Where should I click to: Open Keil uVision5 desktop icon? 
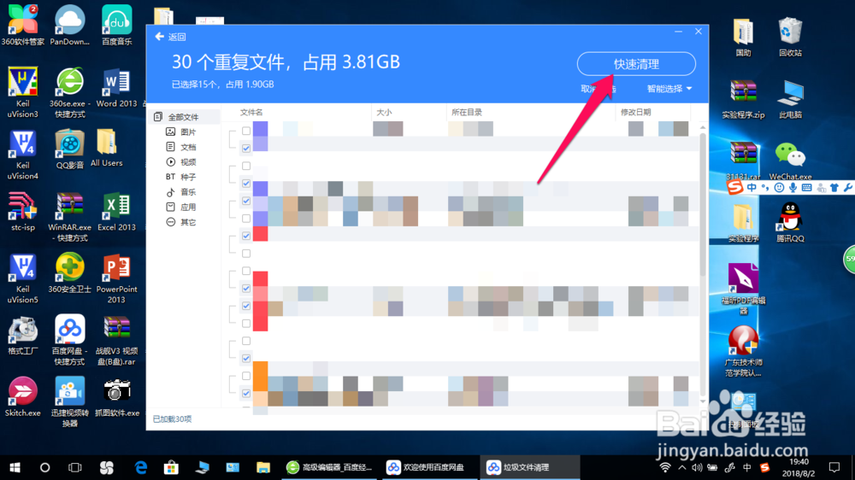[22, 278]
